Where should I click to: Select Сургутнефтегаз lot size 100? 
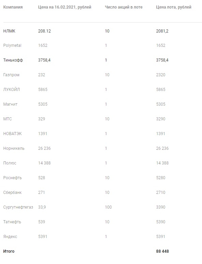tap(108, 207)
